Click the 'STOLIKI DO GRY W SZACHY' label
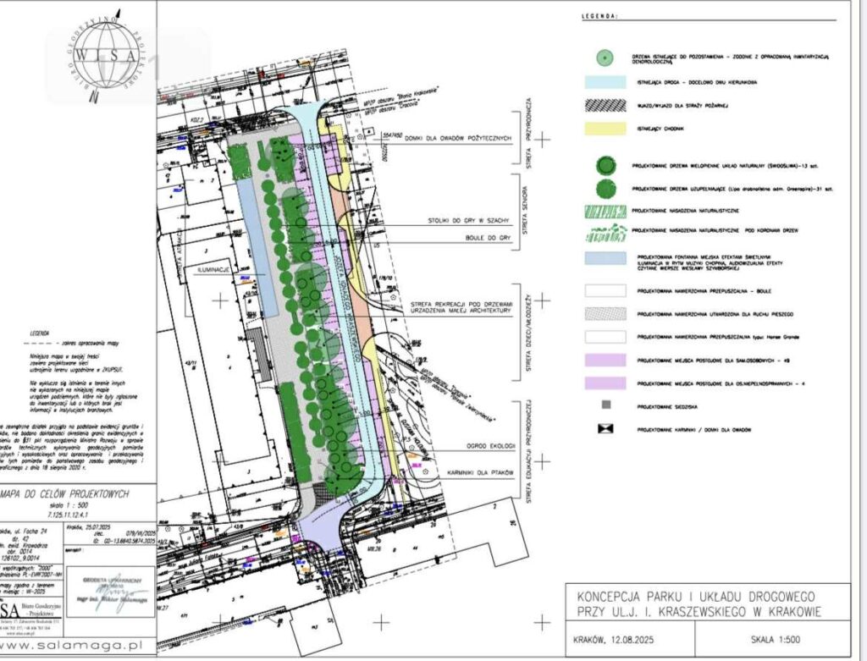 tap(466, 221)
